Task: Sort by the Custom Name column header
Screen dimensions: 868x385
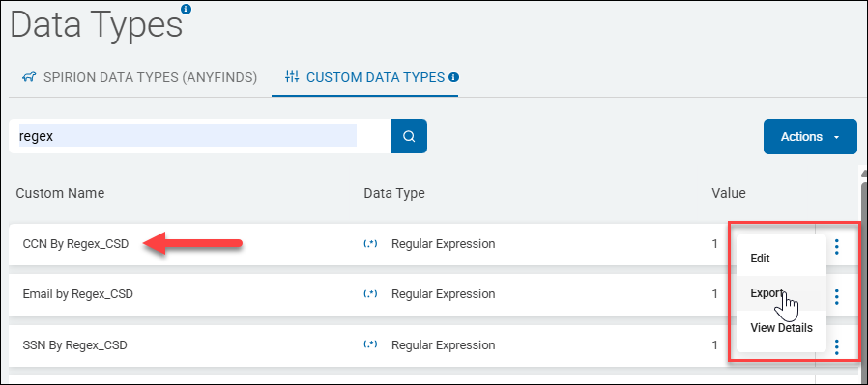Action: (60, 193)
